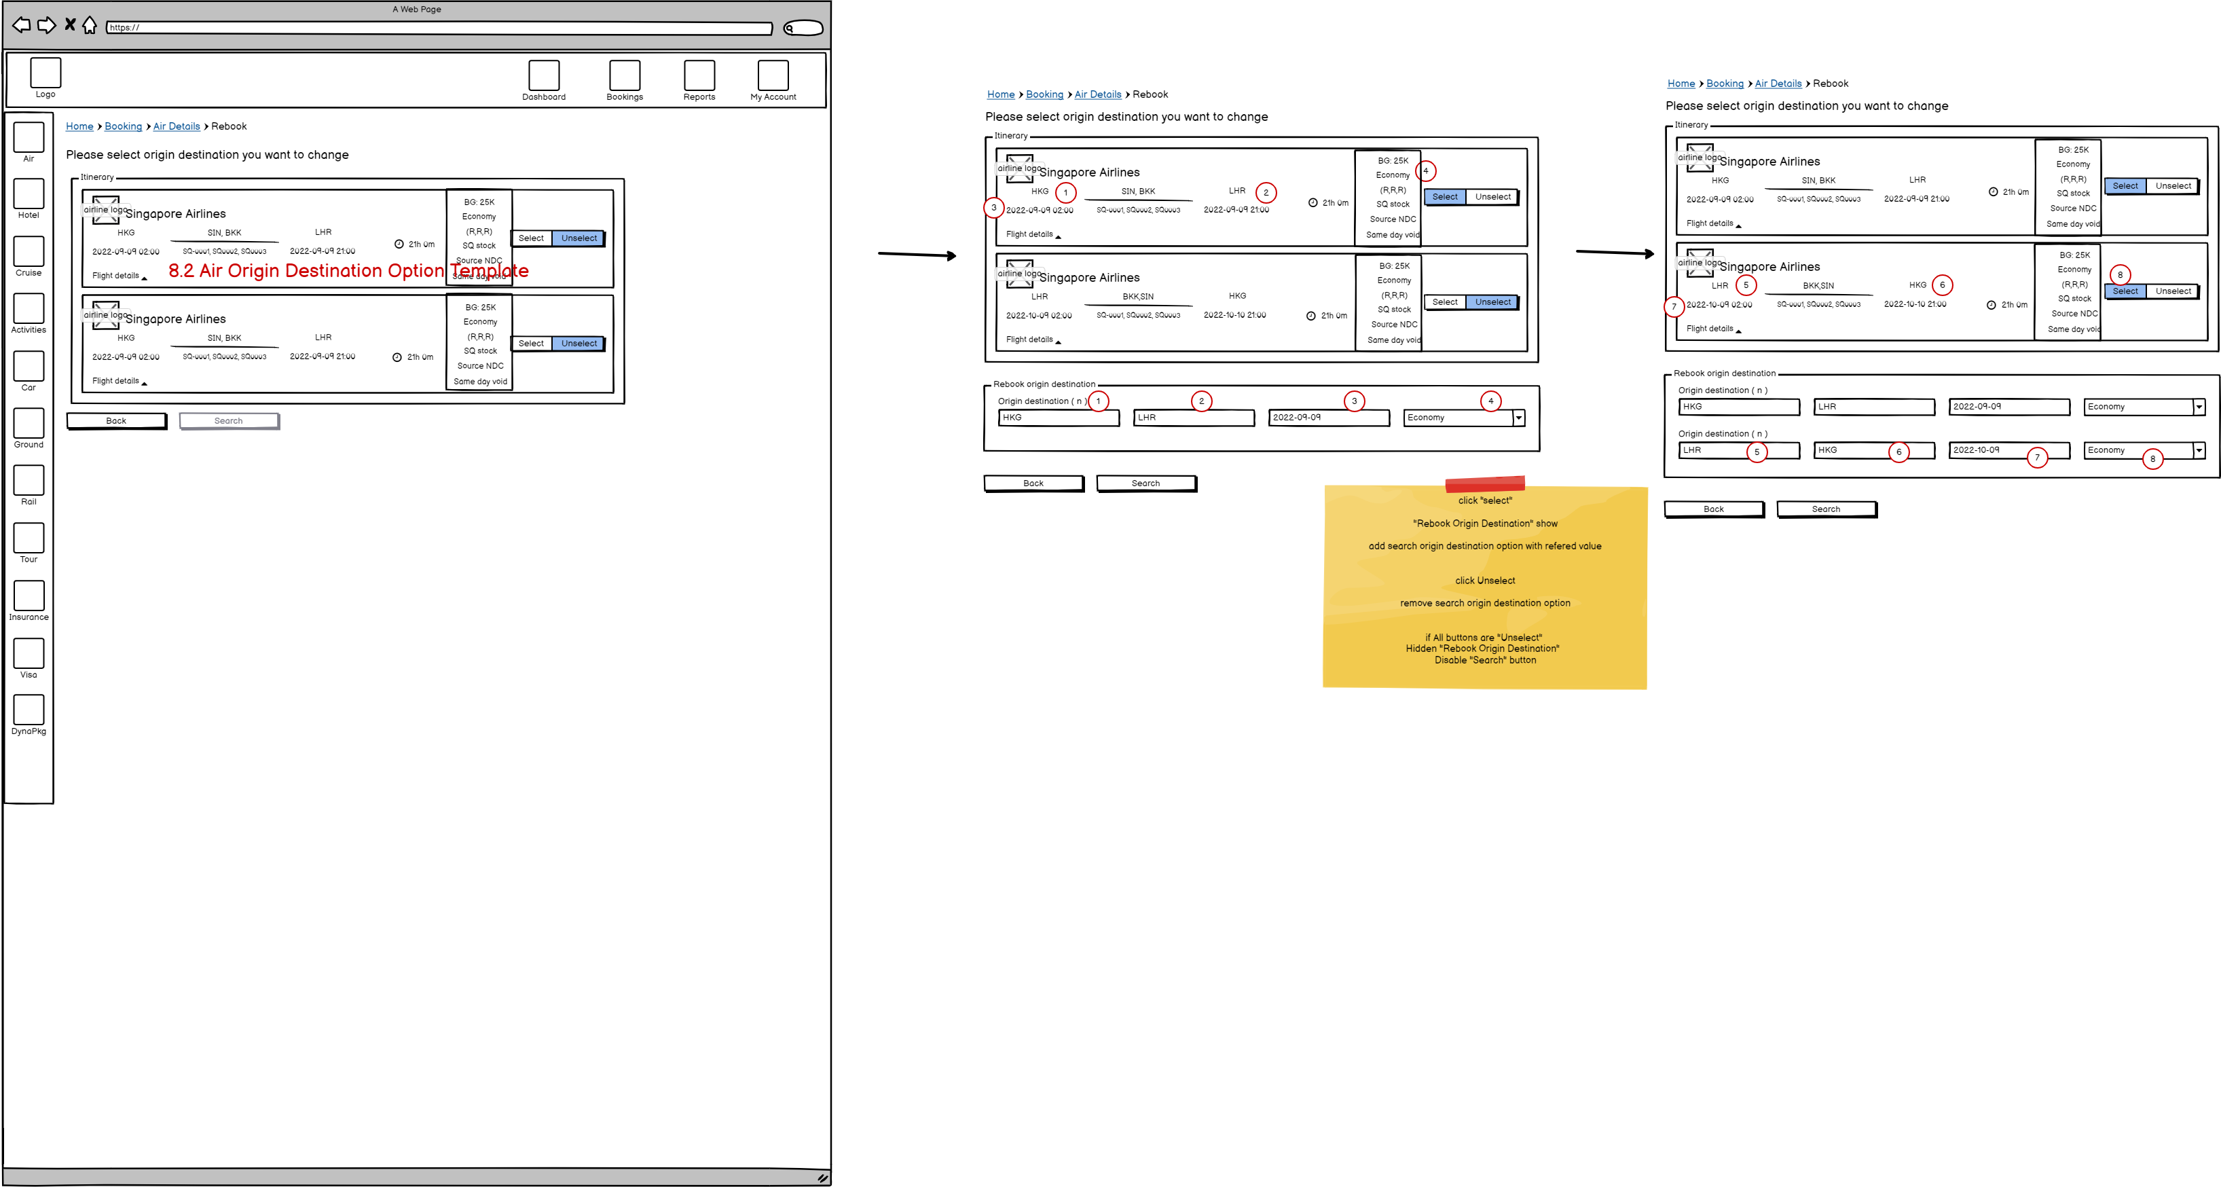Viewport: 2221px width, 1187px height.
Task: Open the Hotel sidebar icon
Action: point(29,195)
